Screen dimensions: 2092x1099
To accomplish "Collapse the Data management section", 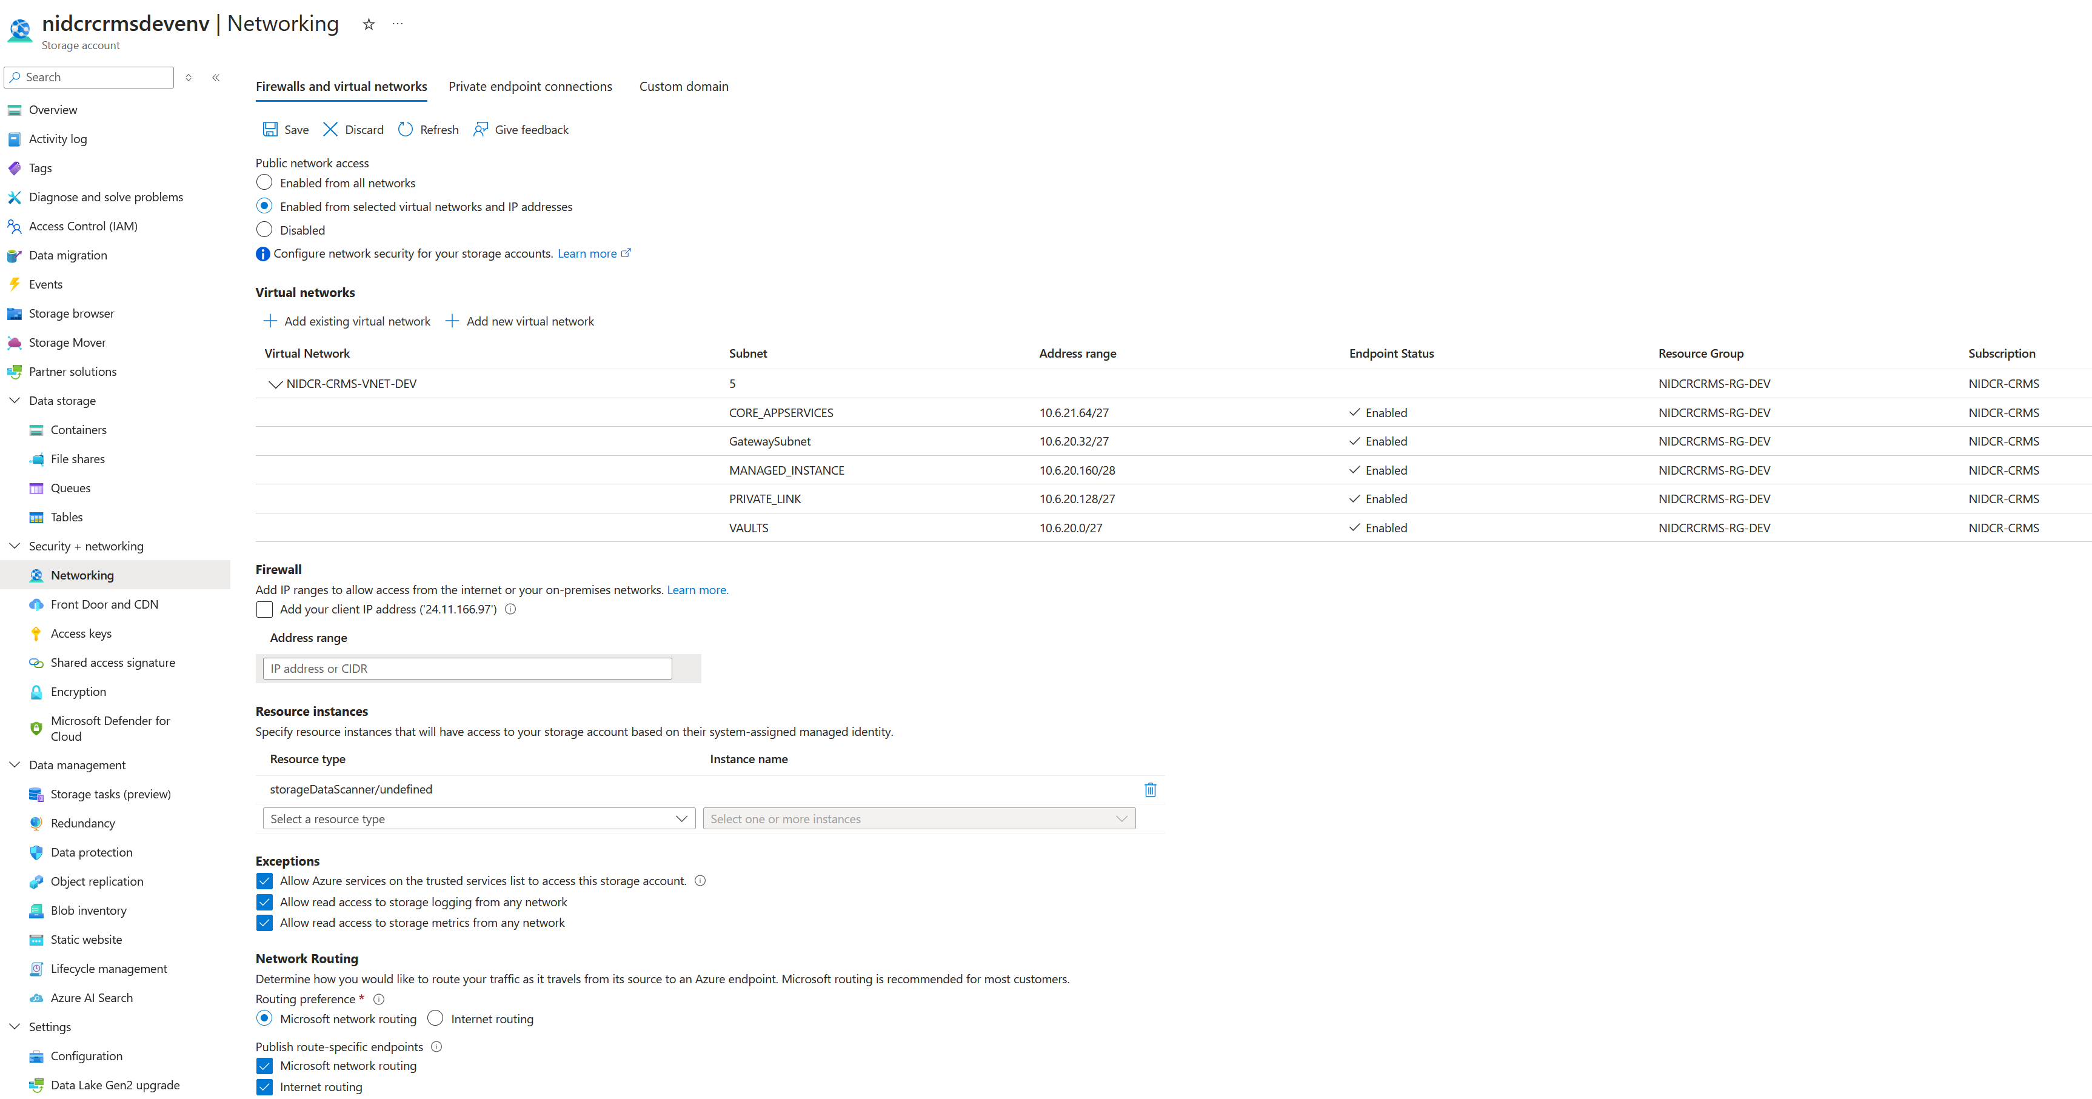I will (14, 764).
